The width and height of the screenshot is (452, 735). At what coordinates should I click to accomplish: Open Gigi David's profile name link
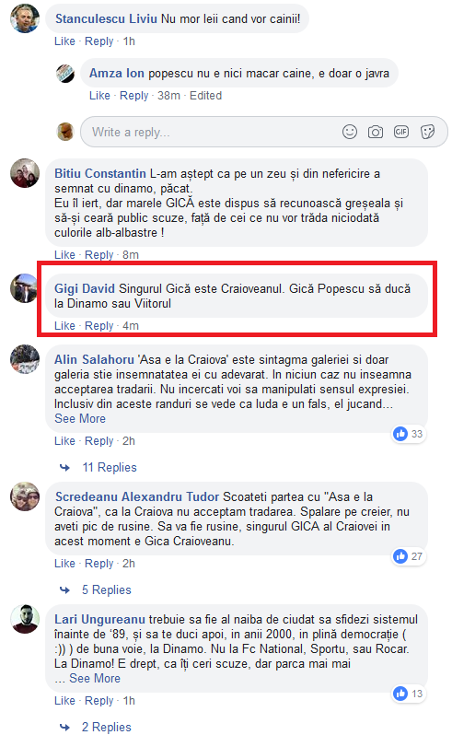[85, 288]
